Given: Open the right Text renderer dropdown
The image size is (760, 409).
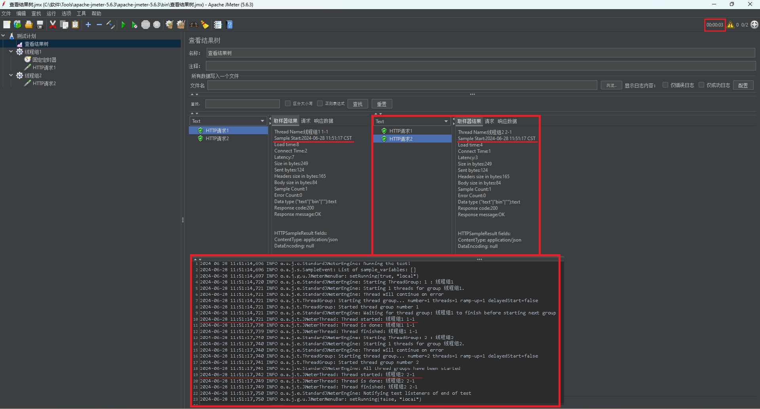Looking at the screenshot, I should [x=412, y=122].
